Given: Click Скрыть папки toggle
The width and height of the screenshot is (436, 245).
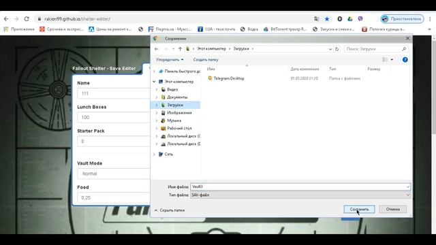Looking at the screenshot, I should tap(170, 210).
